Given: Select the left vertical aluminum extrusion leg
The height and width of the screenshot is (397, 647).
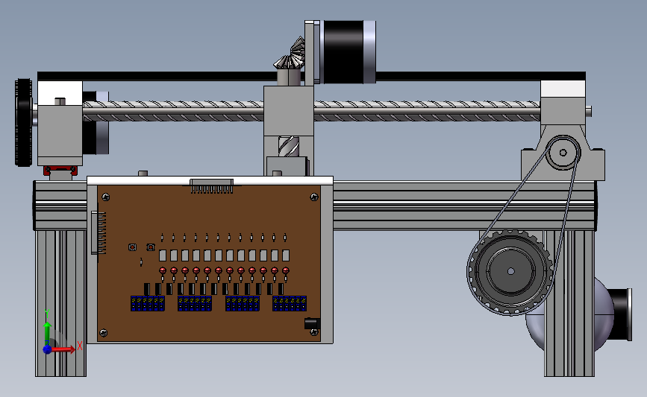Looking at the screenshot, I should pos(60,303).
